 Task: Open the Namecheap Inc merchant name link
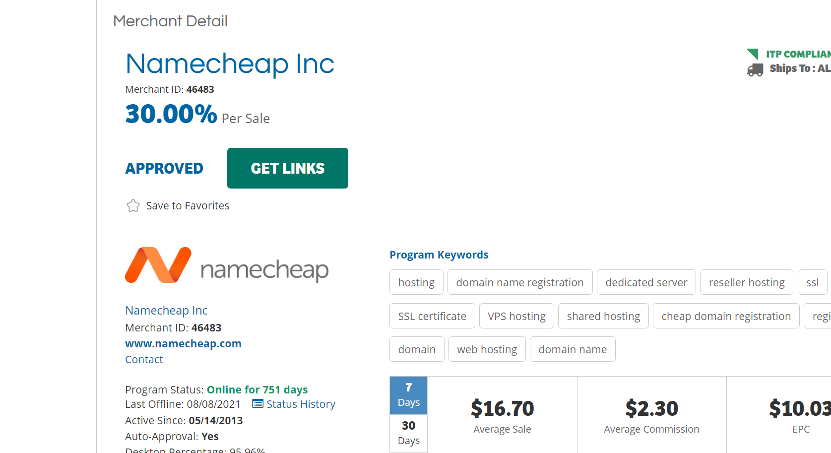coord(166,310)
